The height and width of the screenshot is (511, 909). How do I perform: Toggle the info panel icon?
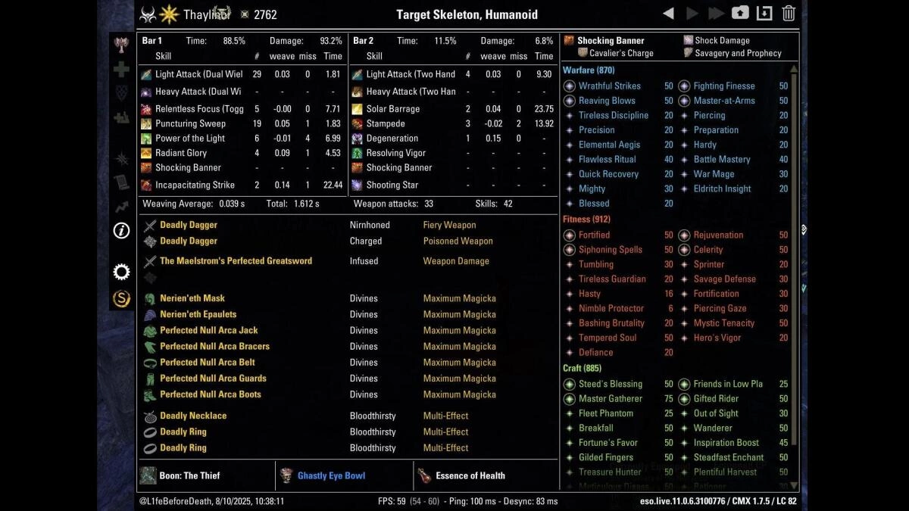(121, 231)
